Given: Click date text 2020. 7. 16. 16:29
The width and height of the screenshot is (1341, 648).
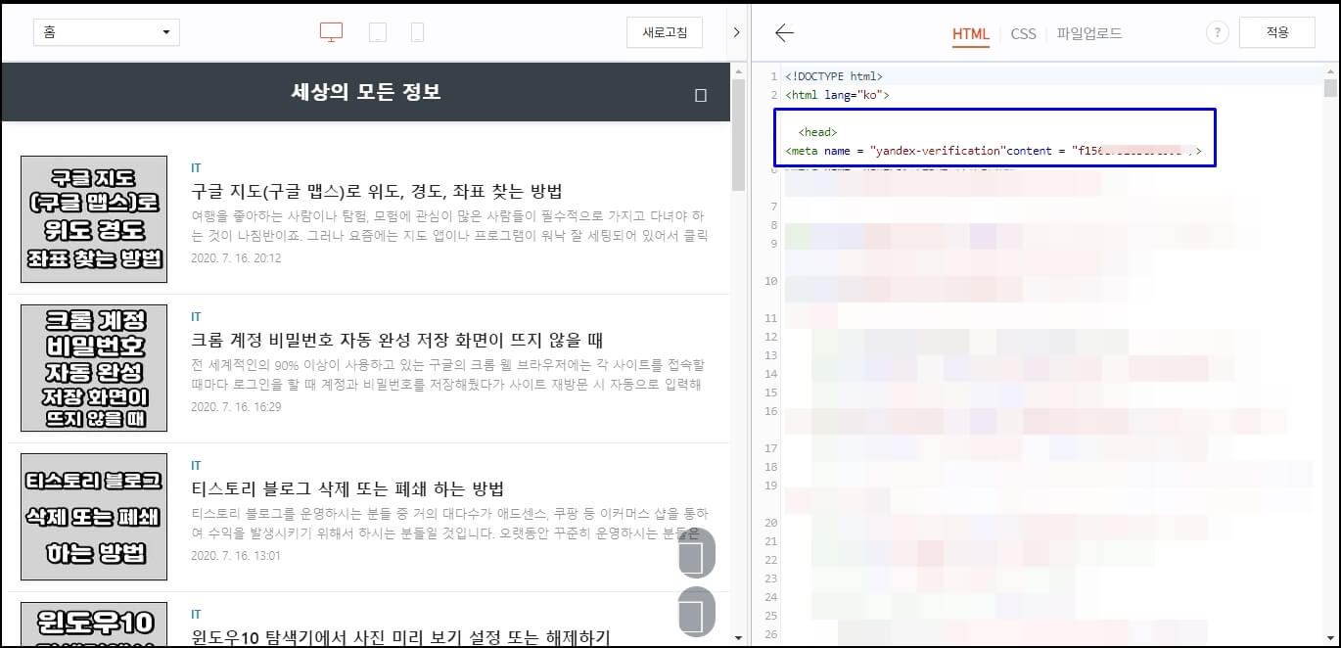Looking at the screenshot, I should tap(236, 407).
